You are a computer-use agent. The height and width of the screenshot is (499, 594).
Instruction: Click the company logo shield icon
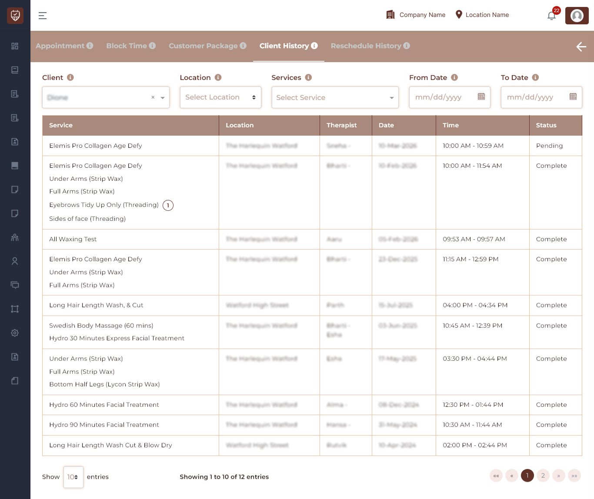point(15,15)
